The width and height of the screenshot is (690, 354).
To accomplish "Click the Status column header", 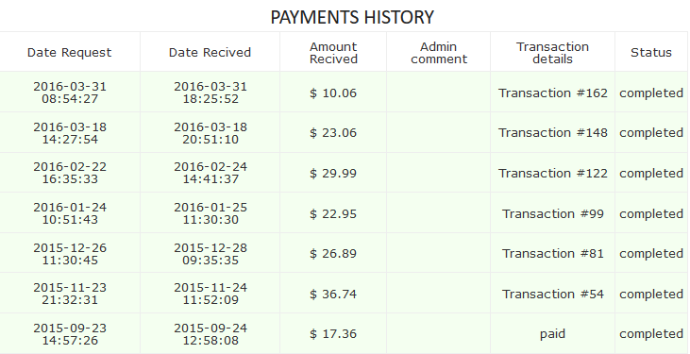I will coord(651,53).
